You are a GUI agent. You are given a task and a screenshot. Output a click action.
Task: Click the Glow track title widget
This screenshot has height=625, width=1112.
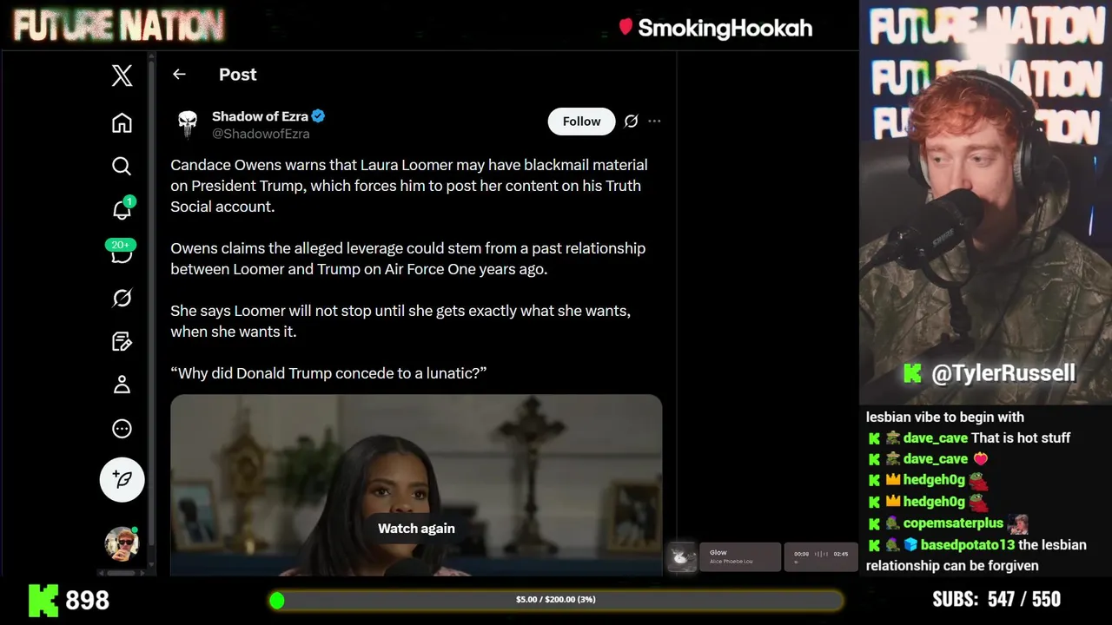(x=740, y=557)
